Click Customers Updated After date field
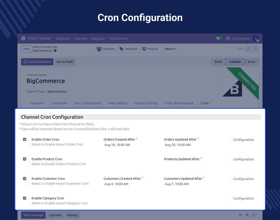This screenshot has width=280, height=220. pyautogui.click(x=177, y=184)
